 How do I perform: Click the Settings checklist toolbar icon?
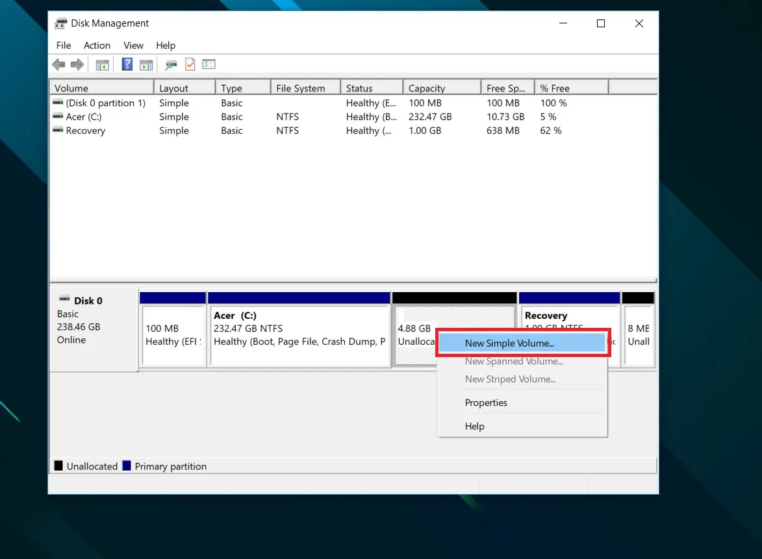(209, 64)
